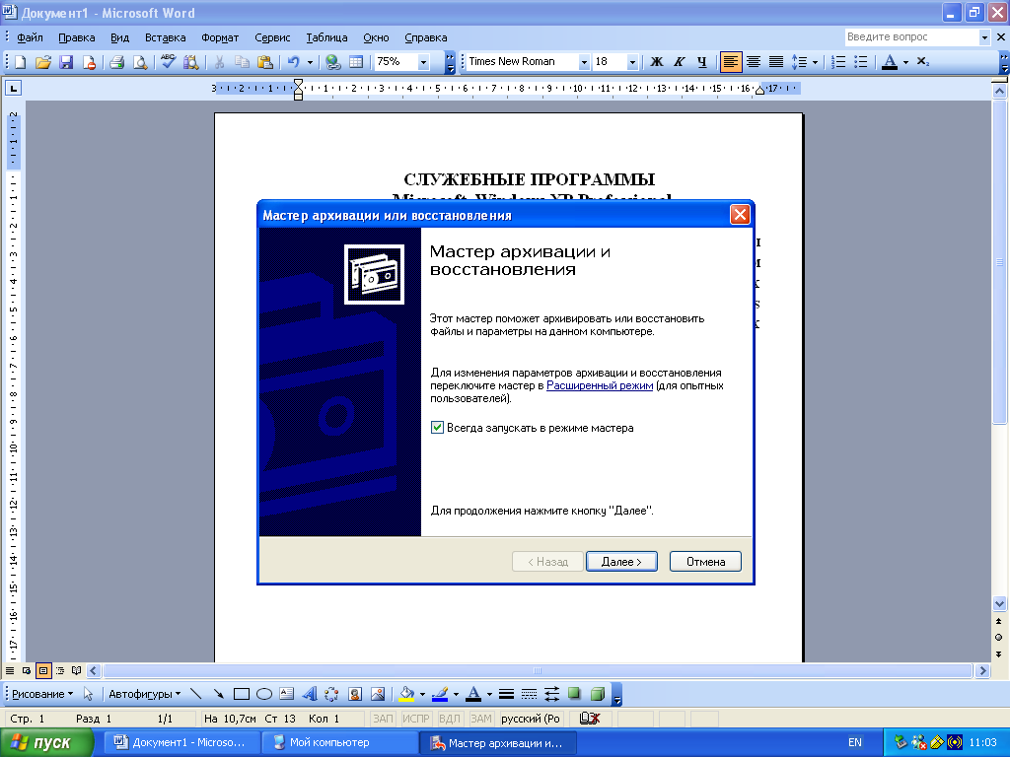Apply the font color button

tap(890, 62)
